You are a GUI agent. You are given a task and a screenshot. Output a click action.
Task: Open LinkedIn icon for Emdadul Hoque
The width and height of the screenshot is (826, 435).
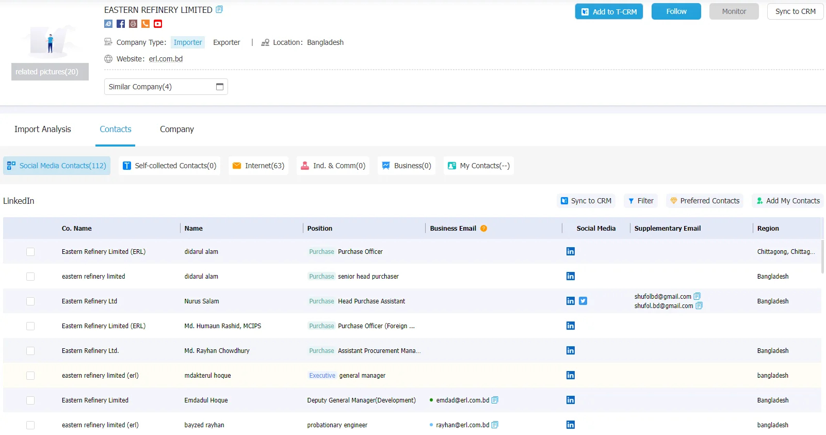point(571,400)
